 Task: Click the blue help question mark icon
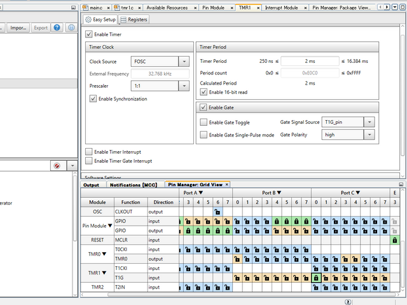click(x=57, y=28)
